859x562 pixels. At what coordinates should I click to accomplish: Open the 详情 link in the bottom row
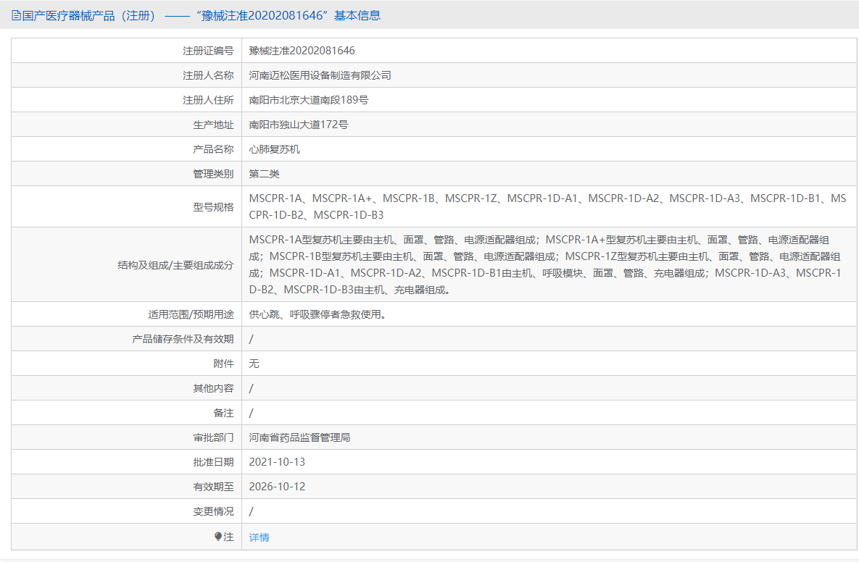coord(259,537)
